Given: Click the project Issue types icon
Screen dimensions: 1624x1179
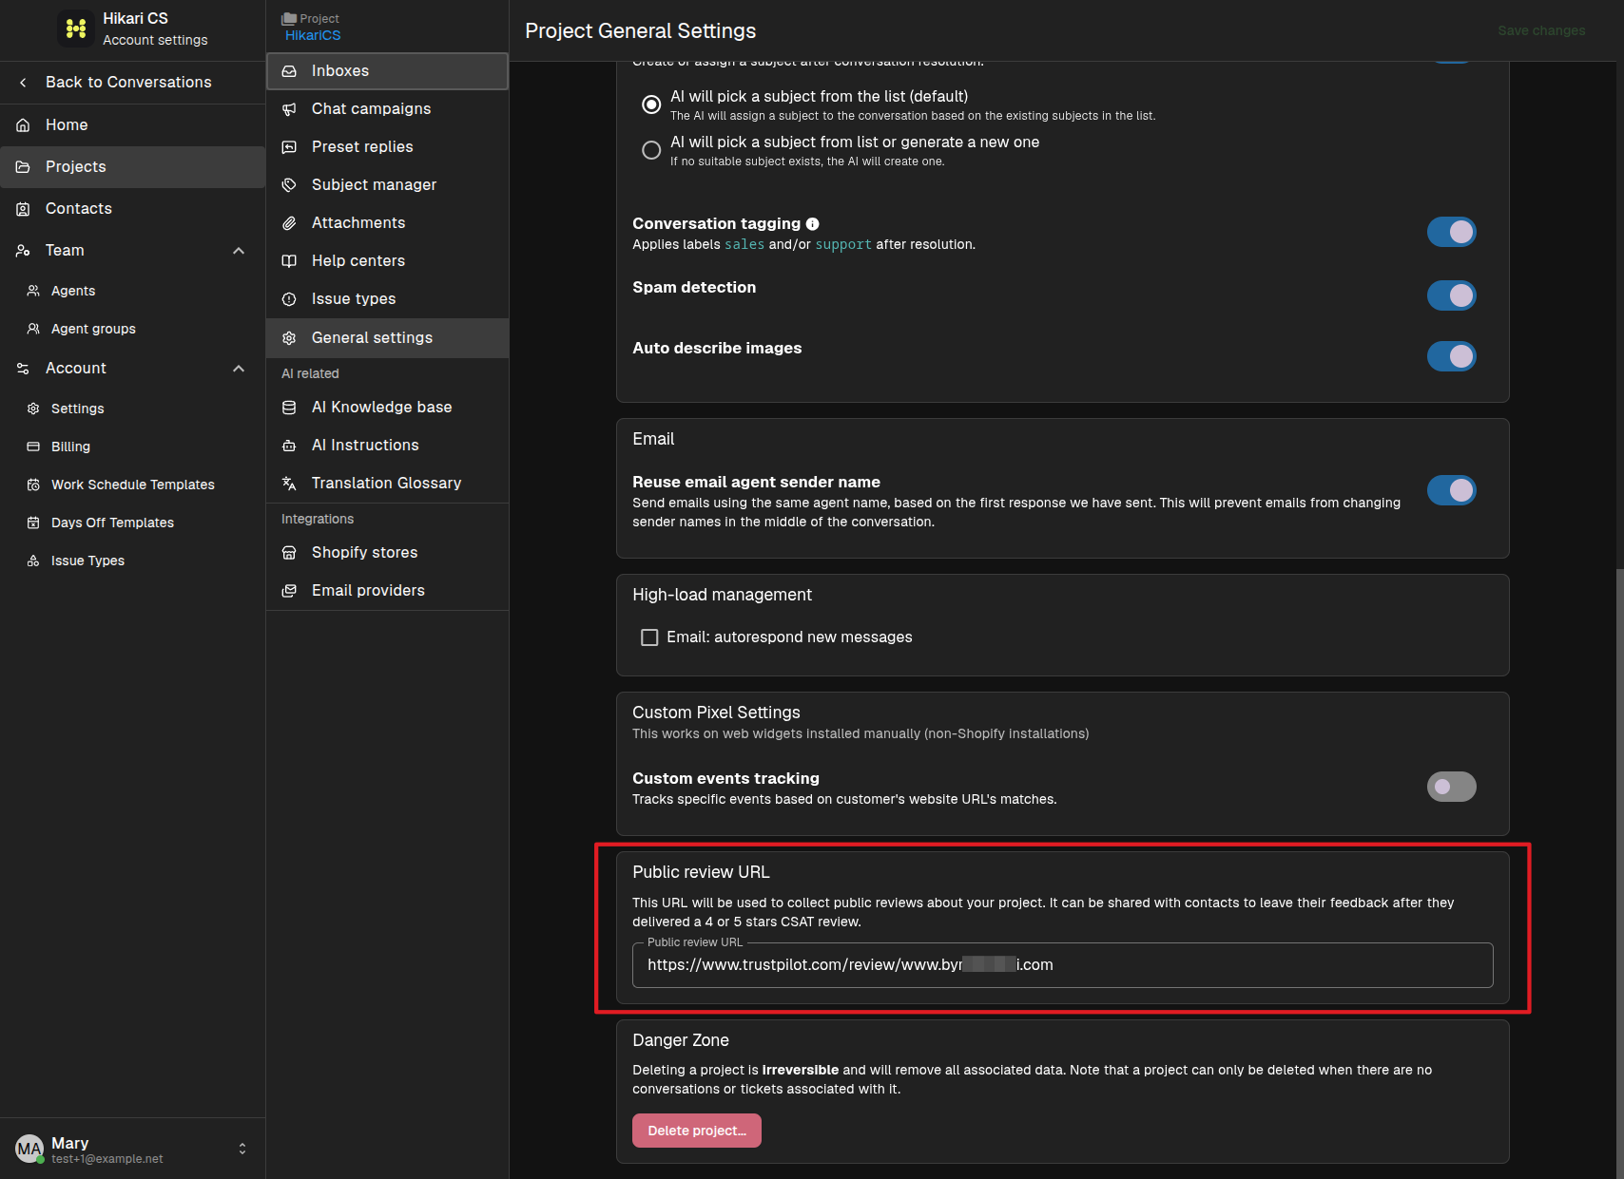Looking at the screenshot, I should [289, 299].
